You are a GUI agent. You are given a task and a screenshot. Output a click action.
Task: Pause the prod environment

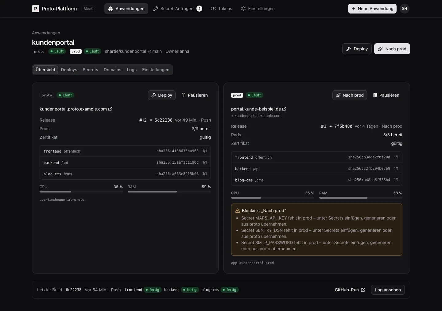[x=386, y=95]
